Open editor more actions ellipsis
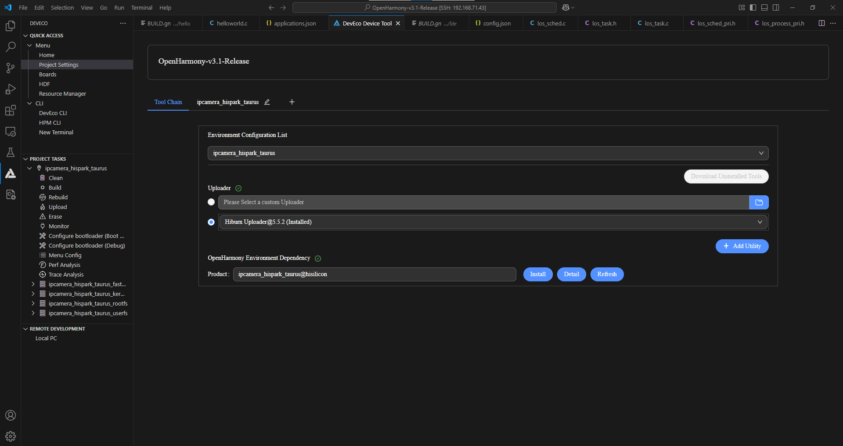 (x=833, y=23)
